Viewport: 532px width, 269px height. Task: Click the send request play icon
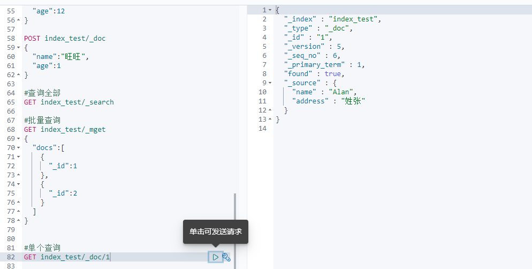point(216,257)
